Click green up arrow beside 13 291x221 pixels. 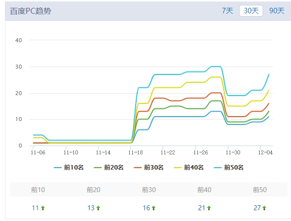click(x=98, y=208)
